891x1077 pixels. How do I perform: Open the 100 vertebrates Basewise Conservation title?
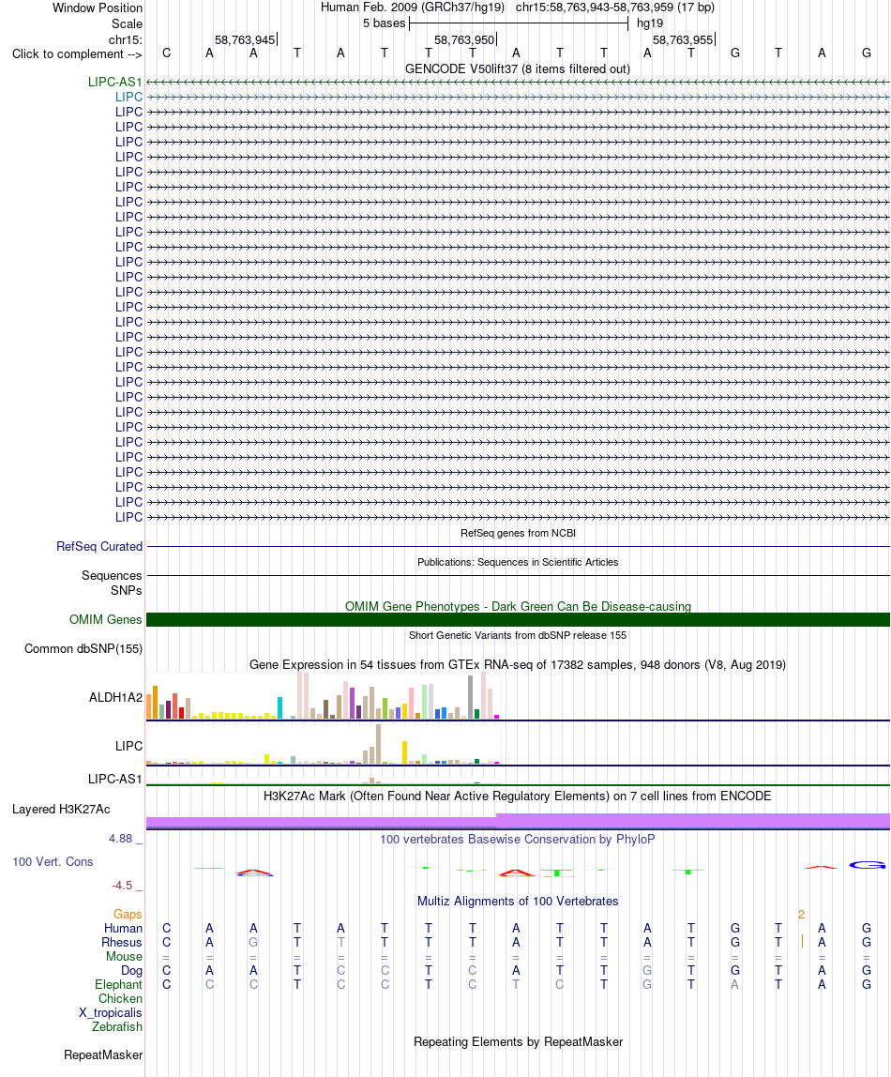tap(518, 840)
